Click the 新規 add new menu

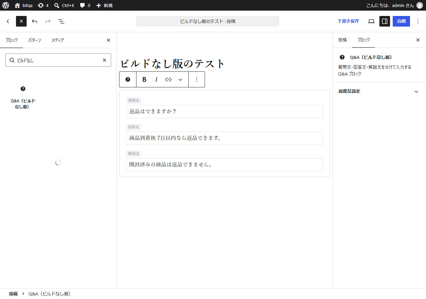(104, 5)
